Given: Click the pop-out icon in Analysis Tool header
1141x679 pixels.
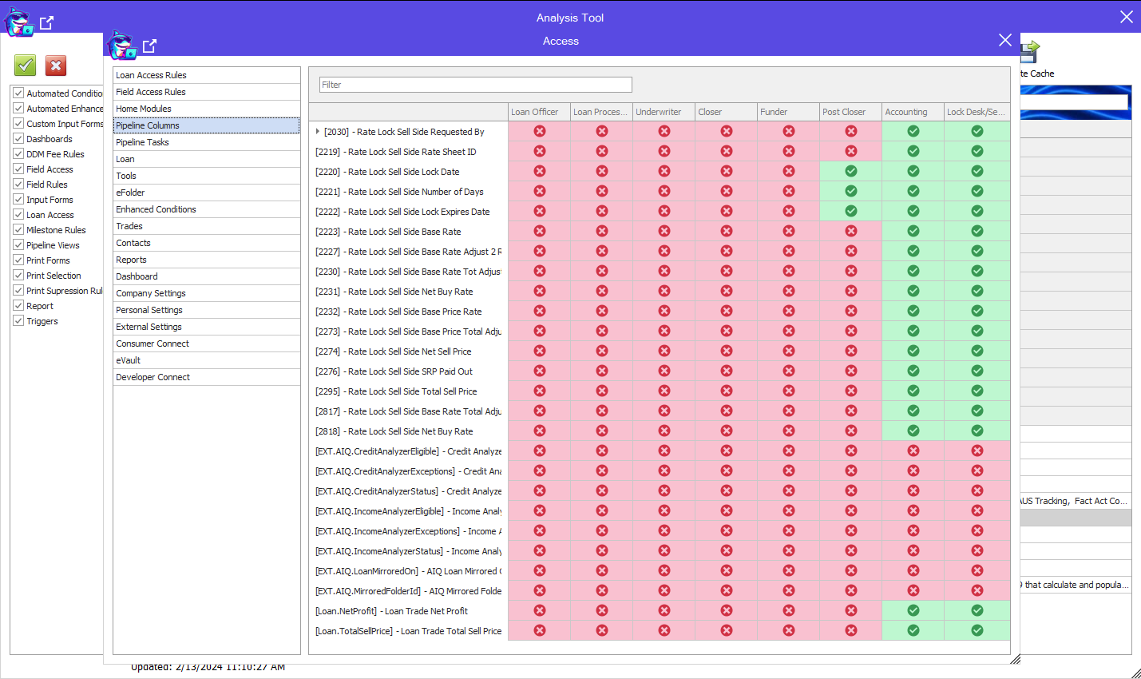Looking at the screenshot, I should (x=46, y=23).
